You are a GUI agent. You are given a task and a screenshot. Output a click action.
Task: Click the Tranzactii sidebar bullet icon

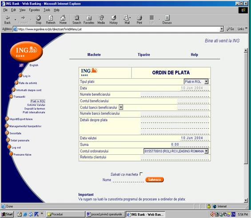click(11, 97)
